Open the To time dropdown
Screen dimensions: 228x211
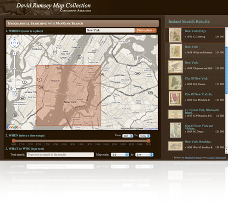[x=144, y=136]
